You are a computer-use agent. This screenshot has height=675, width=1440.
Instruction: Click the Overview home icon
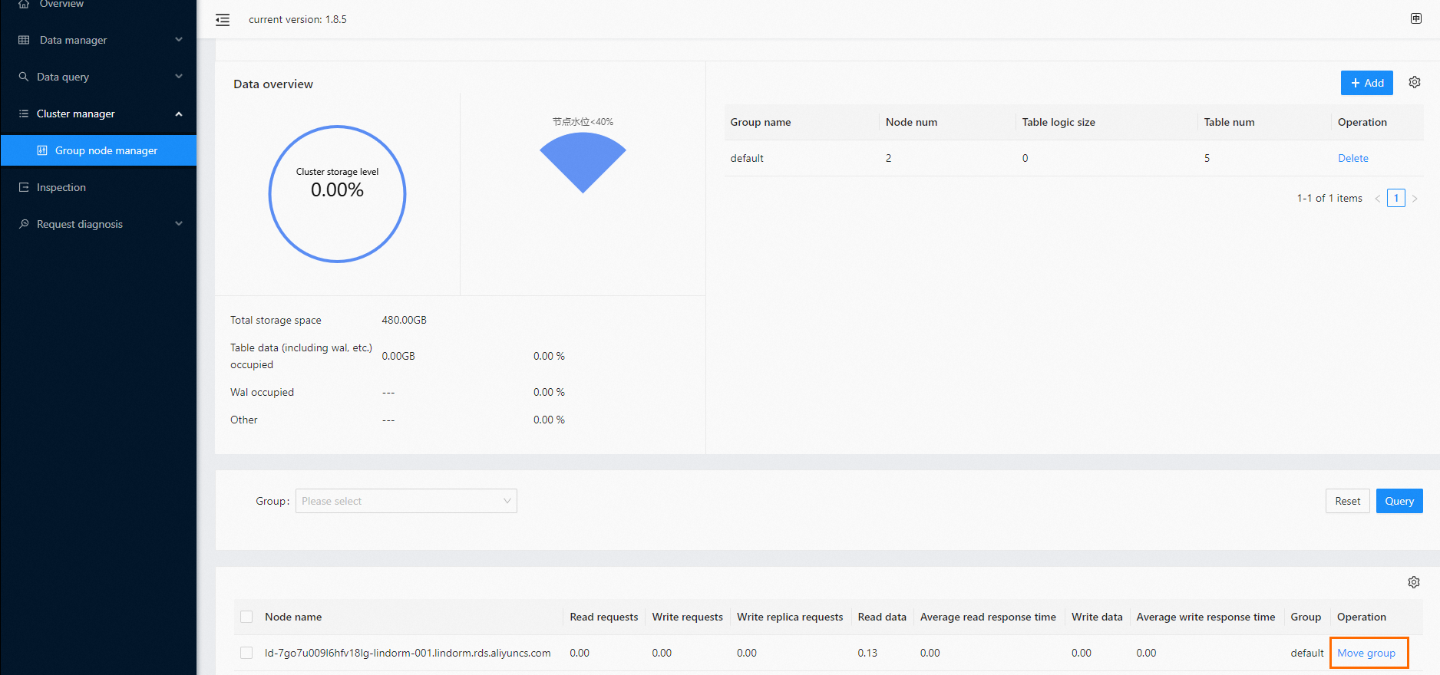[x=24, y=4]
